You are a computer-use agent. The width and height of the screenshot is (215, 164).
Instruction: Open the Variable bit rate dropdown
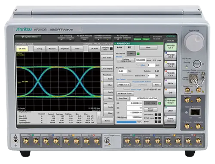(x=126, y=60)
